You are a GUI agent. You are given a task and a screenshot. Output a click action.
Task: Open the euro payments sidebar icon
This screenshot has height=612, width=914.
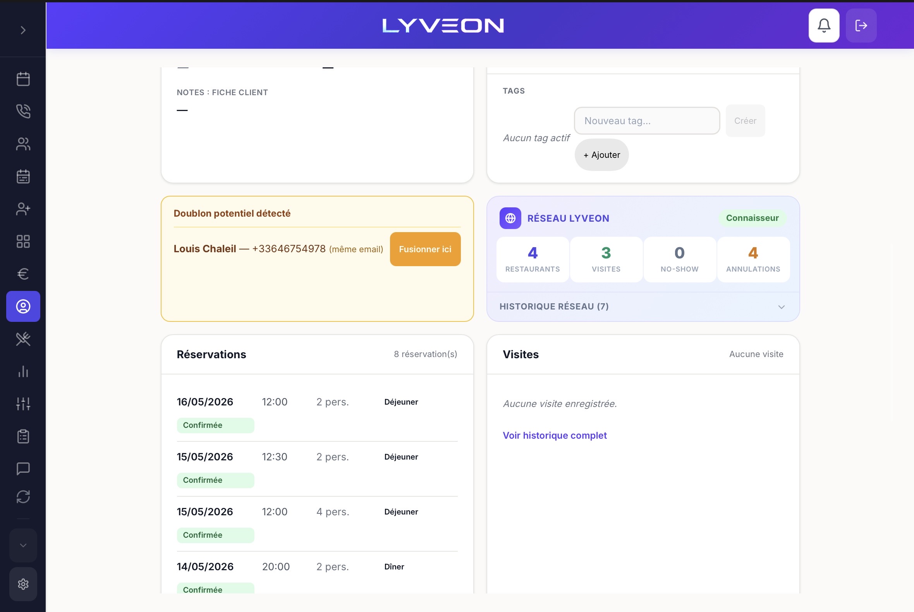coord(23,274)
